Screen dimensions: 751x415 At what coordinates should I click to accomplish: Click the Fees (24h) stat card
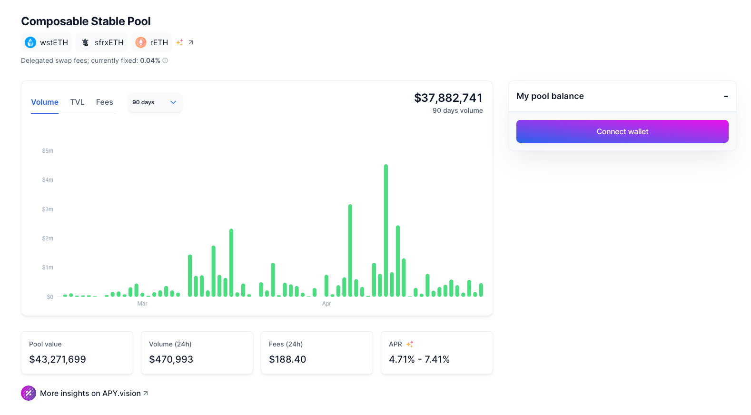pyautogui.click(x=317, y=353)
